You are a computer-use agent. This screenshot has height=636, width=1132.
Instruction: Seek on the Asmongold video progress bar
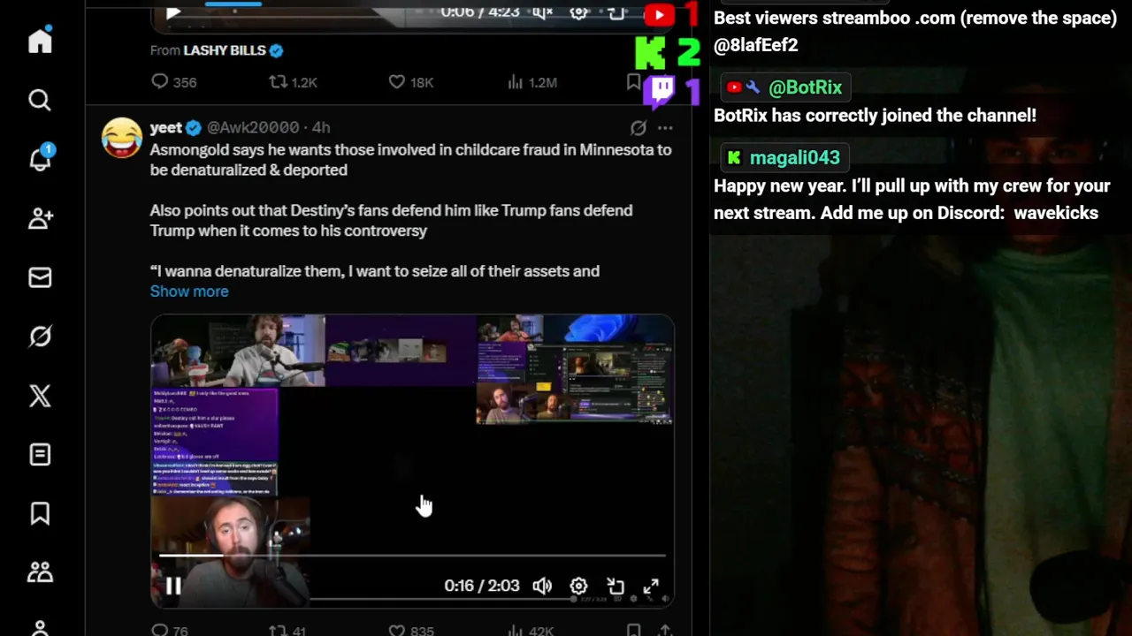point(412,556)
